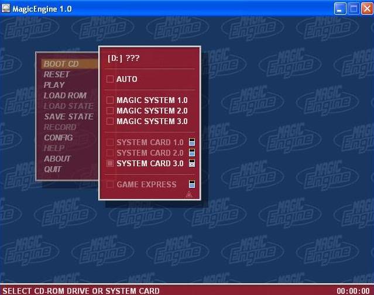Click the MagicEngine title bar app icon

(6, 8)
